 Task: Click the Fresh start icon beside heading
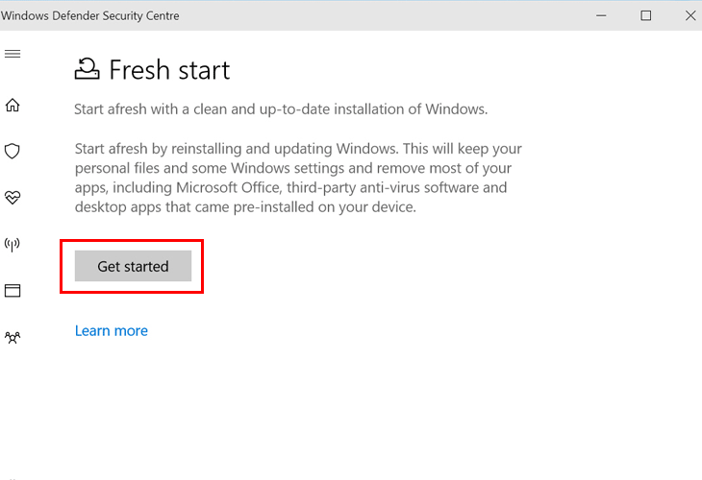pyautogui.click(x=87, y=69)
